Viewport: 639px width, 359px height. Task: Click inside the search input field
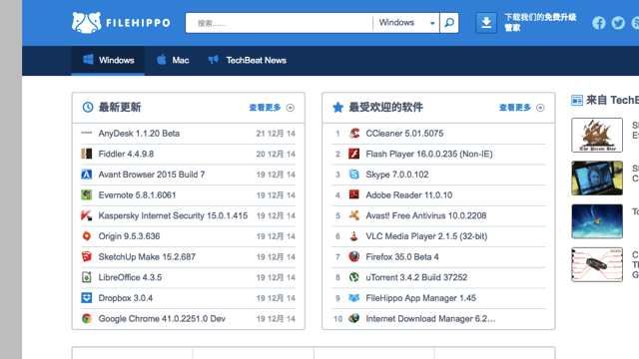(x=280, y=23)
